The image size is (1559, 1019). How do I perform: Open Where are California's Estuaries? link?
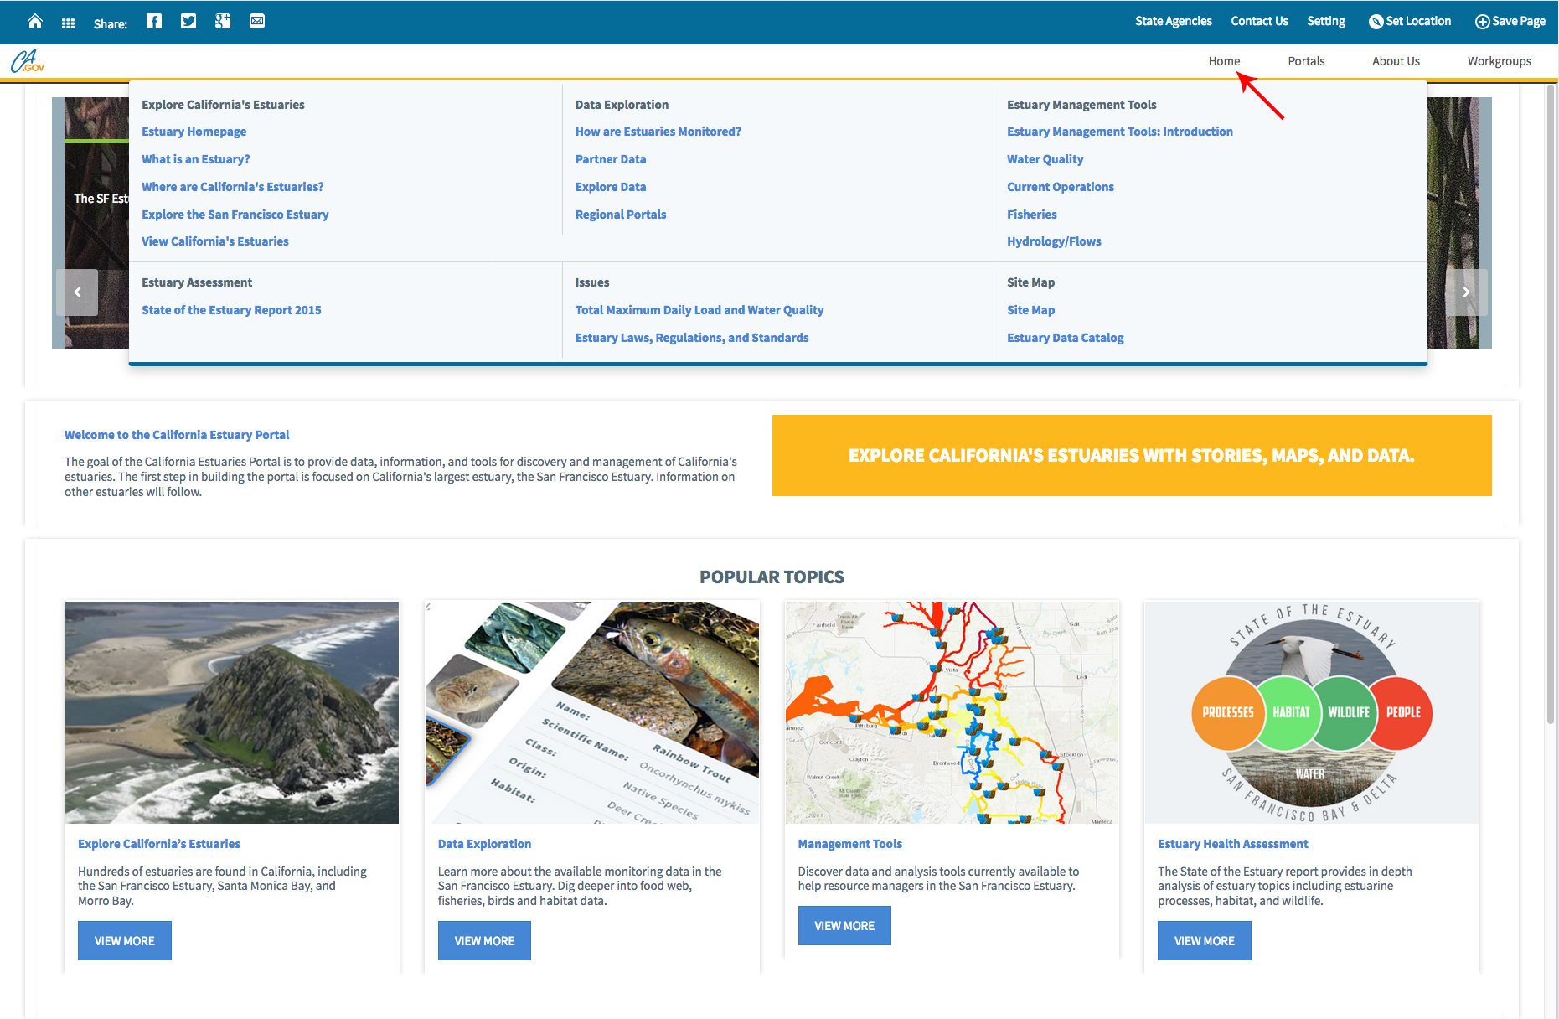pyautogui.click(x=232, y=187)
